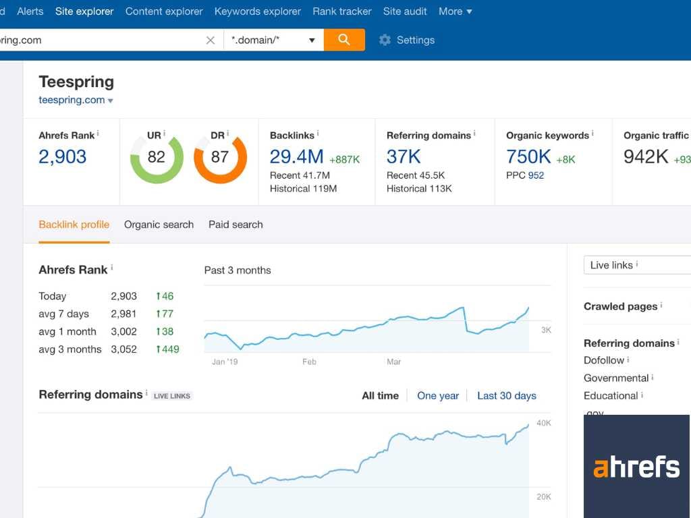Click the Organic keywords info icon

[592, 133]
